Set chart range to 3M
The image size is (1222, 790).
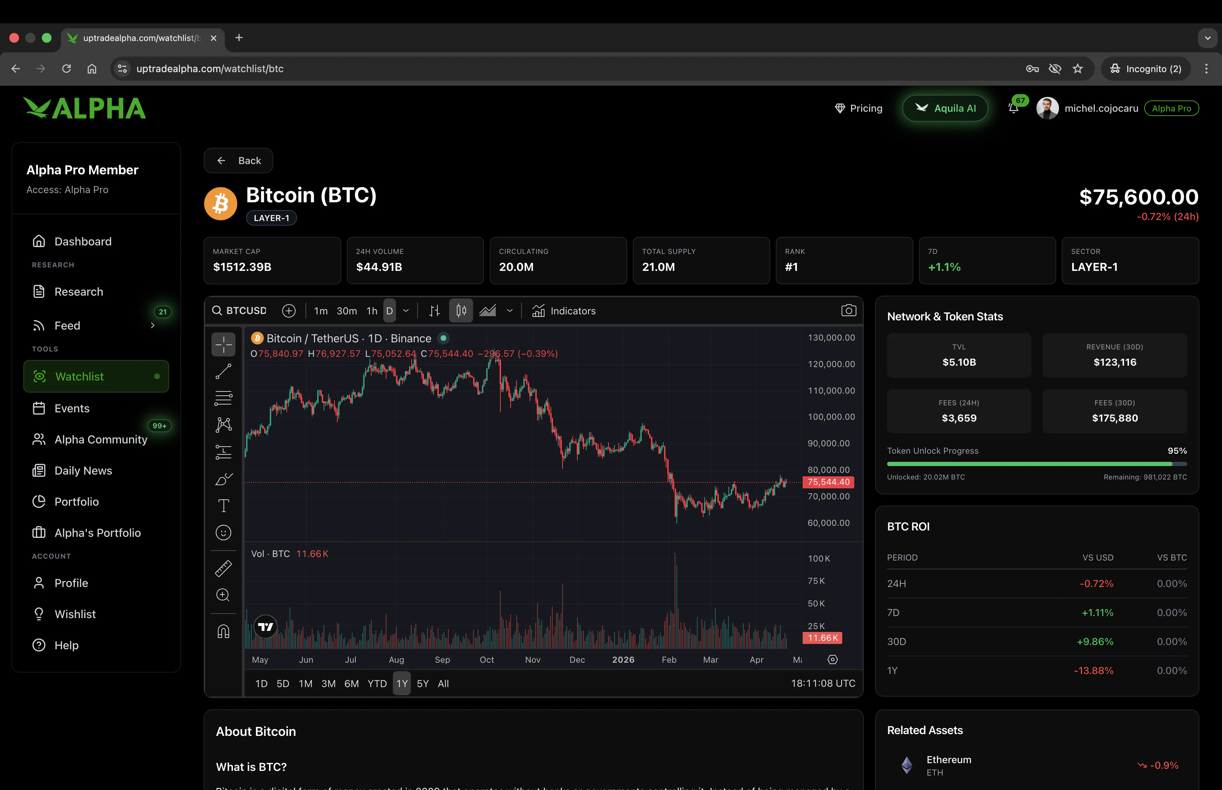coord(328,684)
